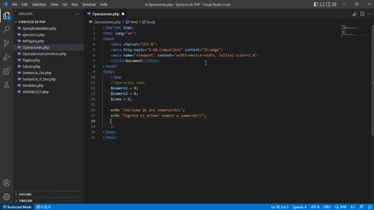The height and width of the screenshot is (210, 374).
Task: Click Operaciones.php in the breadcrumb
Action: point(108,22)
